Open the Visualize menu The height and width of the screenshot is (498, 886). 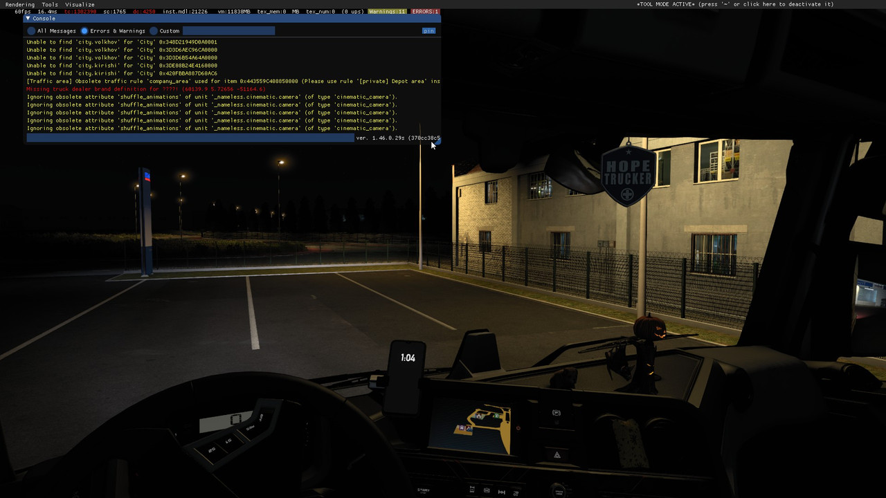[x=80, y=4]
